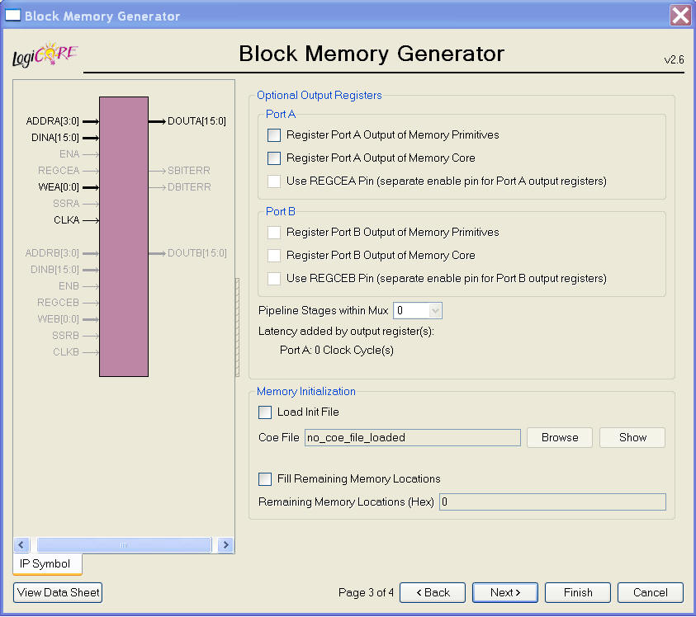The image size is (696, 617).
Task: Click the LogiCORE logo
Action: point(45,55)
